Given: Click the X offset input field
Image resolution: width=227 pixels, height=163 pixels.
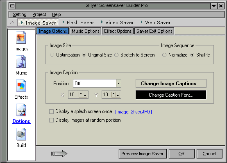Looking at the screenshot, I should click(73, 95).
